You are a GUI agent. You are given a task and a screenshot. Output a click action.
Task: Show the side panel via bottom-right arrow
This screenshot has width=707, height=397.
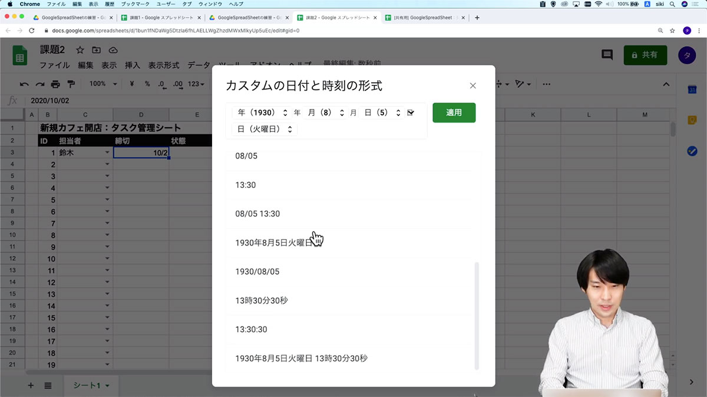click(x=692, y=382)
